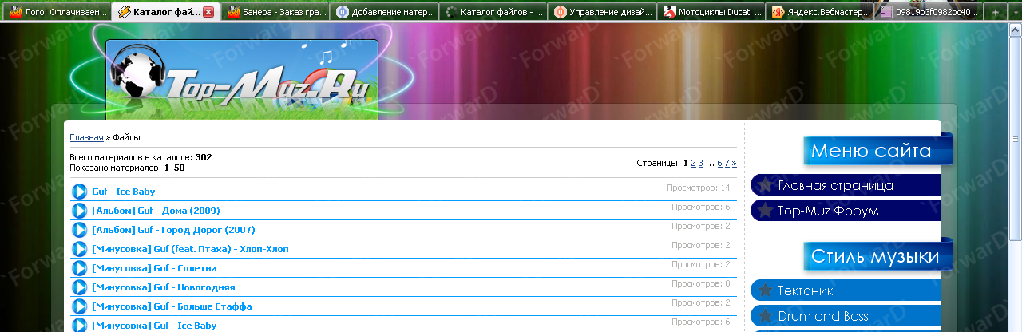Switch to 'Добавление матер...' tab
This screenshot has width=1022, height=332.
[385, 12]
